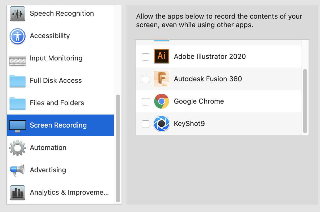The width and height of the screenshot is (320, 212).
Task: Select the Advertising label
Action: [48, 170]
